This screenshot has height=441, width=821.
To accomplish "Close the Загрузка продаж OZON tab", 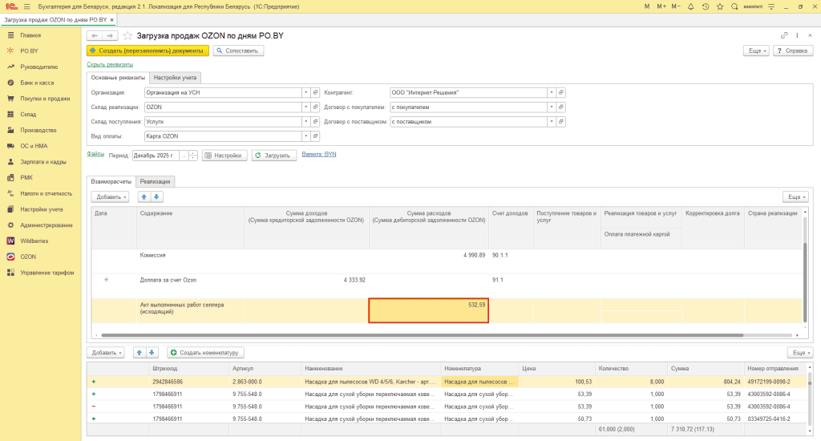I will (x=111, y=20).
